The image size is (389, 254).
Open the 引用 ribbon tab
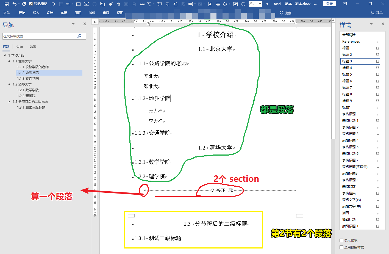78,13
